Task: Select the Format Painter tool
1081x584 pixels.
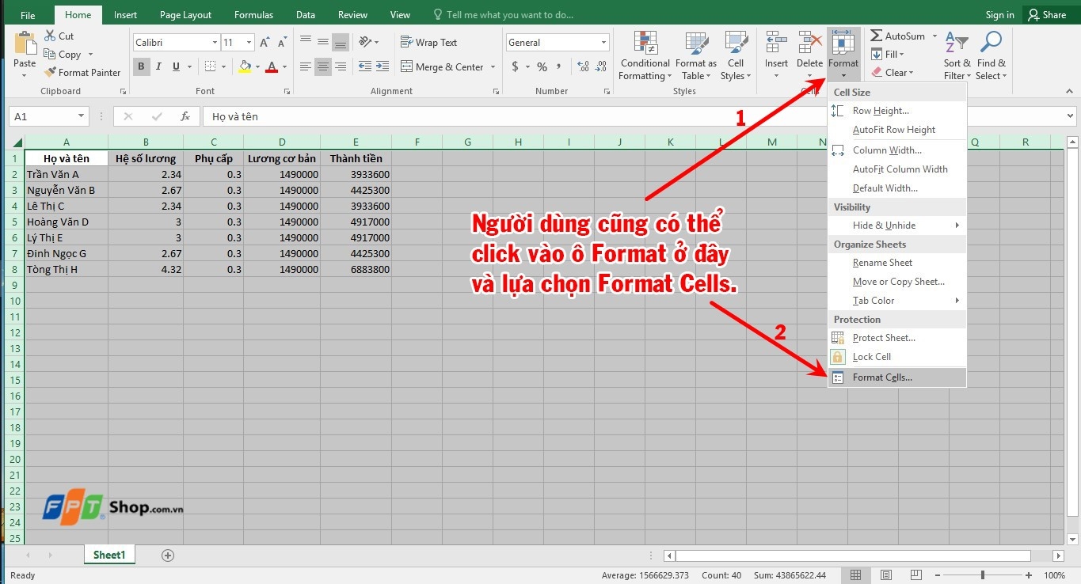Action: pos(82,72)
